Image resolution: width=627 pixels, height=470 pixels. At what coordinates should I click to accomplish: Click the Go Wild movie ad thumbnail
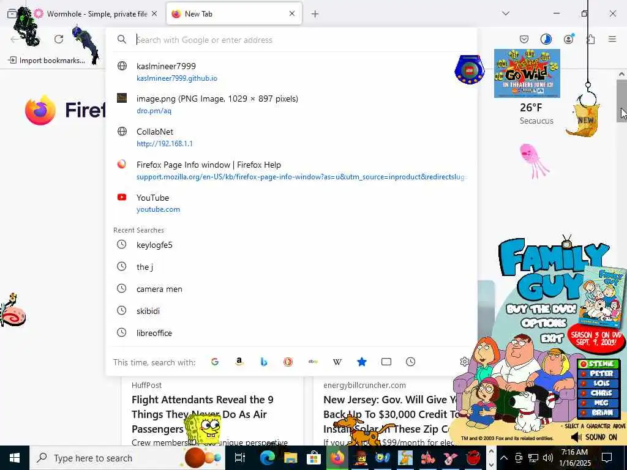tap(527, 73)
